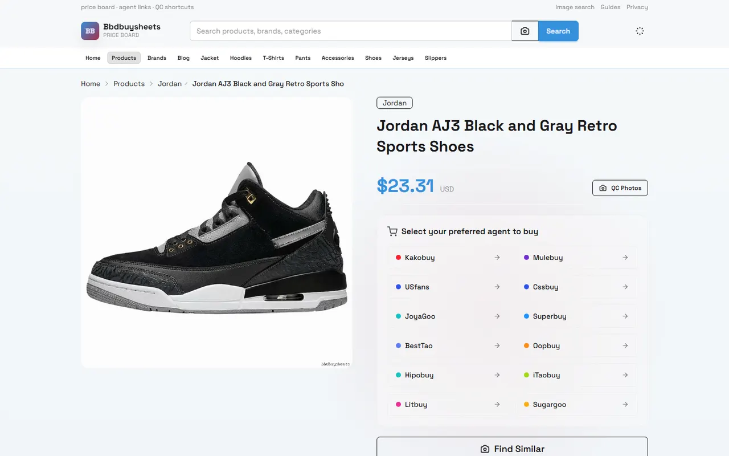
Task: Click the Jordan brand tag
Action: coord(395,103)
